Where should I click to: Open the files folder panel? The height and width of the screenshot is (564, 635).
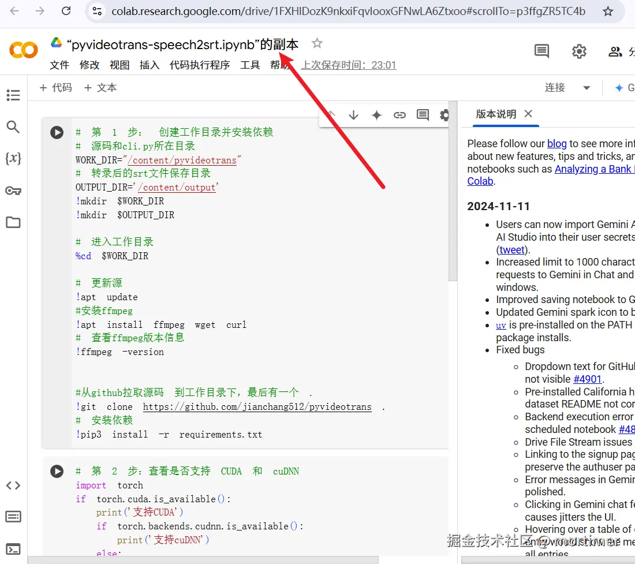(13, 222)
